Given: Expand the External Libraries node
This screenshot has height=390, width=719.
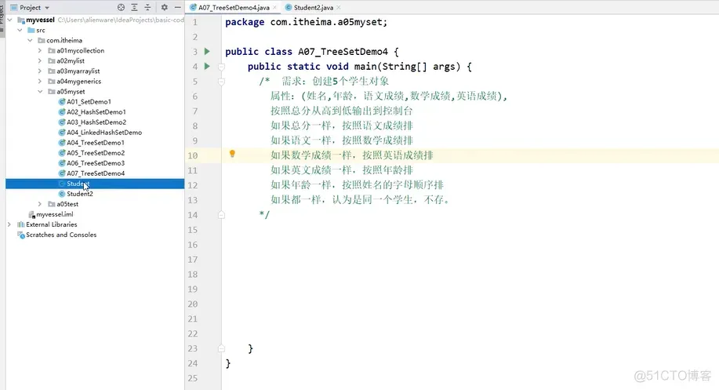Looking at the screenshot, I should 9,224.
